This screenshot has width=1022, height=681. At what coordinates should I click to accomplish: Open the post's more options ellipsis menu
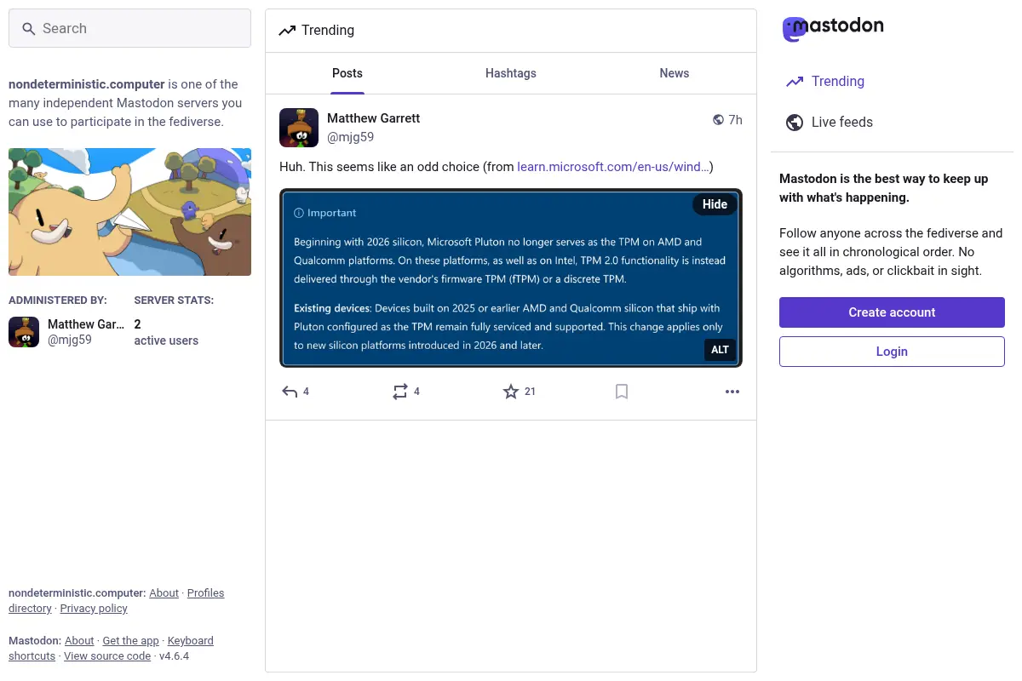coord(732,392)
